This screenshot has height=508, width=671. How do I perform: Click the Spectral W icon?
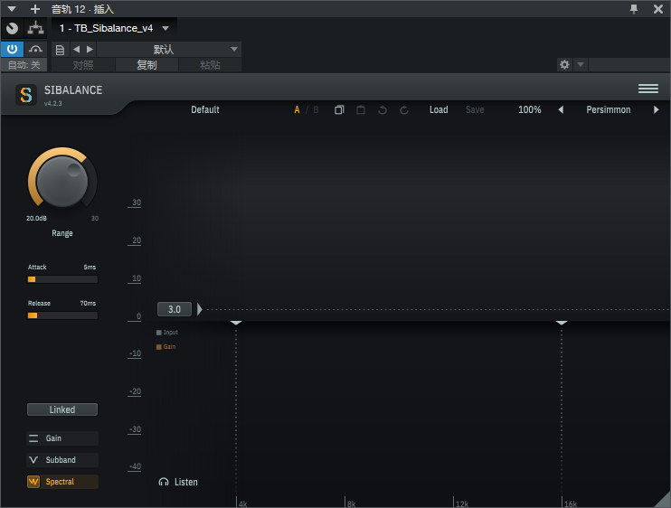[x=33, y=482]
